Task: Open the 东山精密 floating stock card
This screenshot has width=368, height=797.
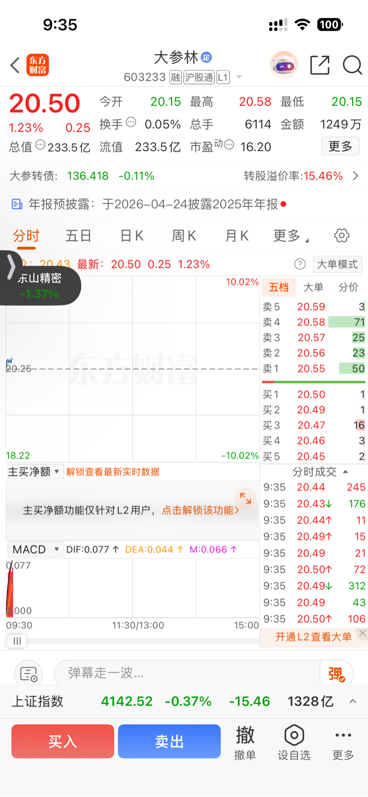Action: 40,286
